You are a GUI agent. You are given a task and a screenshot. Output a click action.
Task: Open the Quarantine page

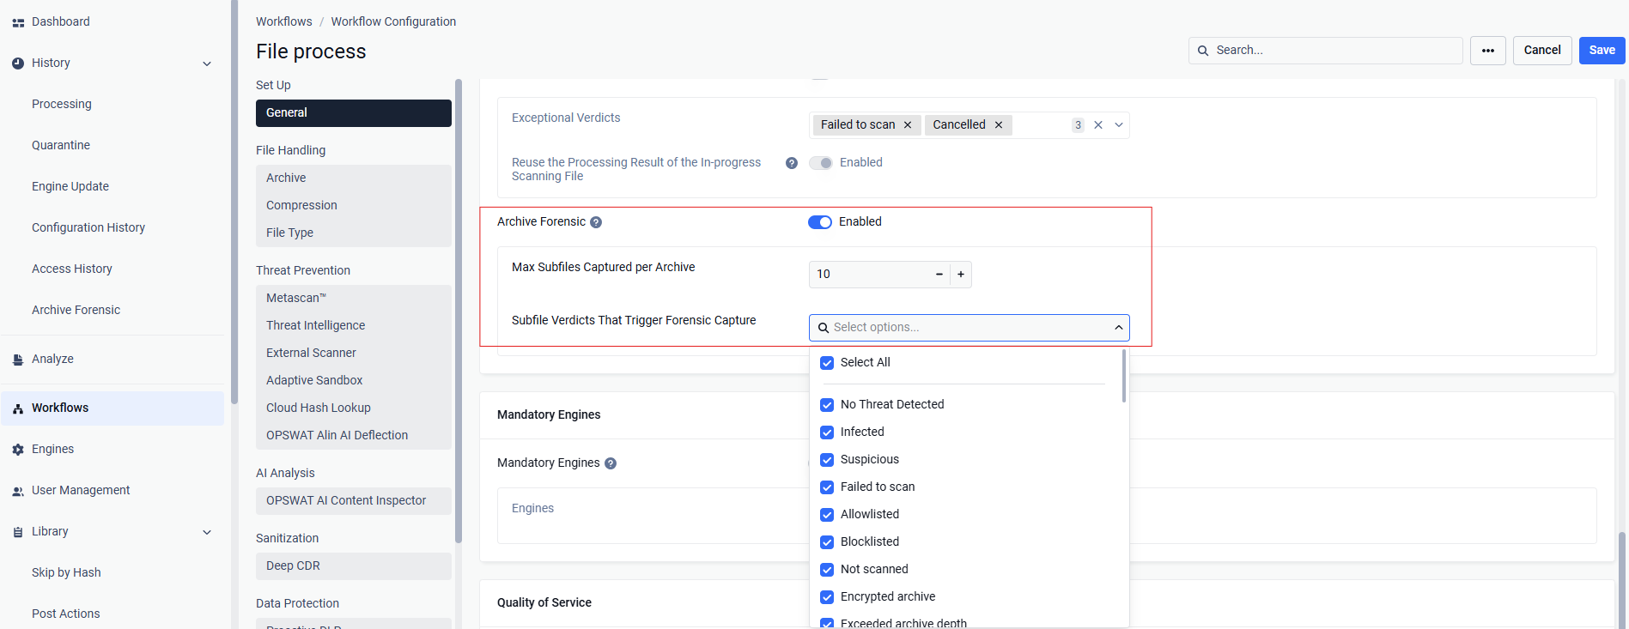tap(61, 146)
